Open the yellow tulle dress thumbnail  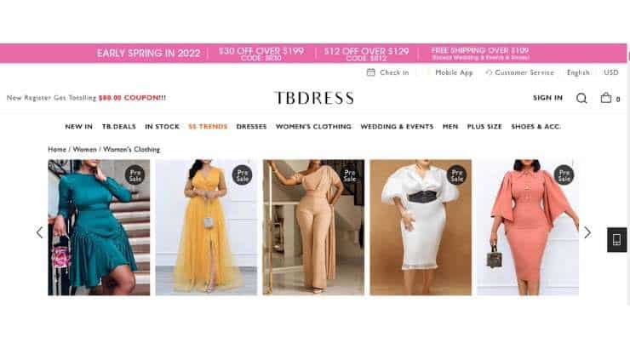[x=206, y=227]
